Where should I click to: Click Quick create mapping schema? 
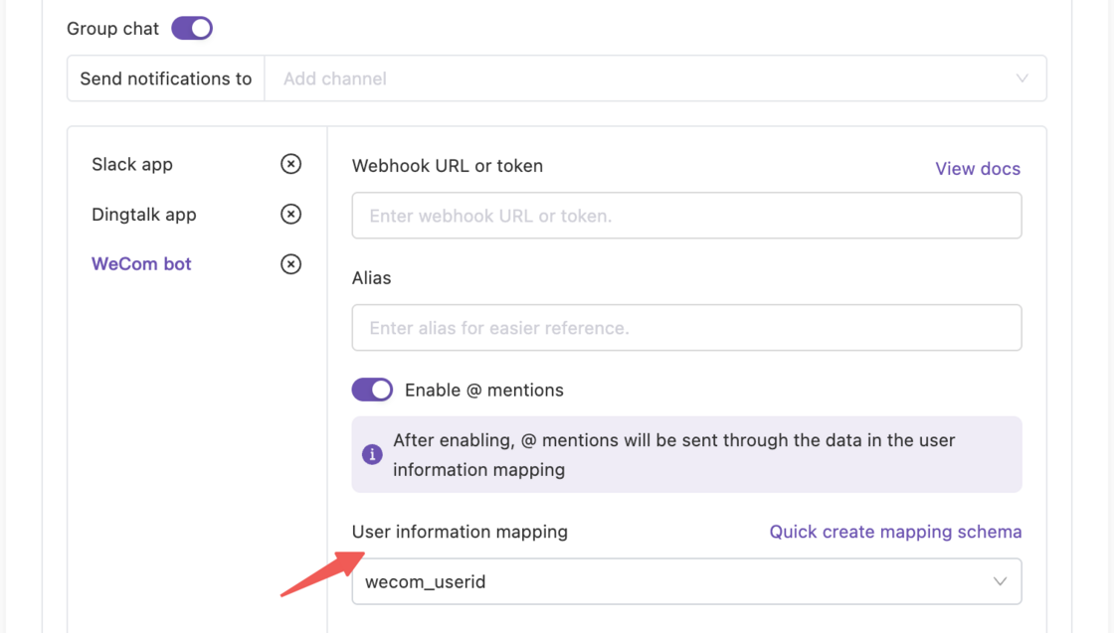(x=894, y=532)
